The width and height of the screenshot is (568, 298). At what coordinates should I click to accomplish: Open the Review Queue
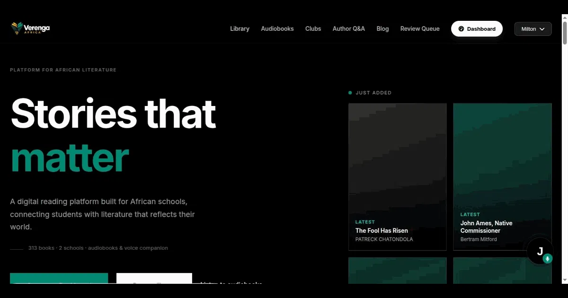pos(420,29)
